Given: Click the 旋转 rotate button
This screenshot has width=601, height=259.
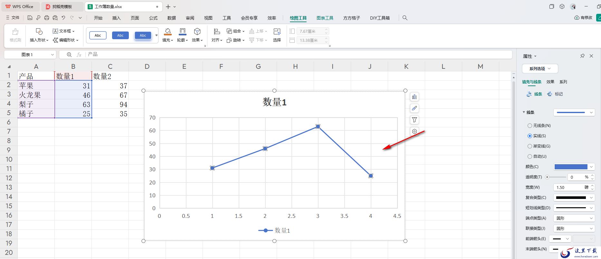Looking at the screenshot, I should [x=235, y=40].
